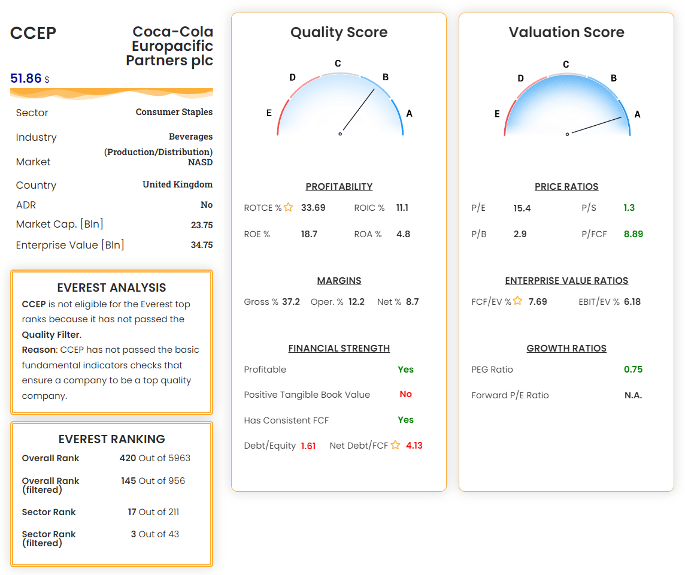The image size is (685, 575).
Task: Click the Positive Tangible Book Value No
Action: [x=405, y=394]
